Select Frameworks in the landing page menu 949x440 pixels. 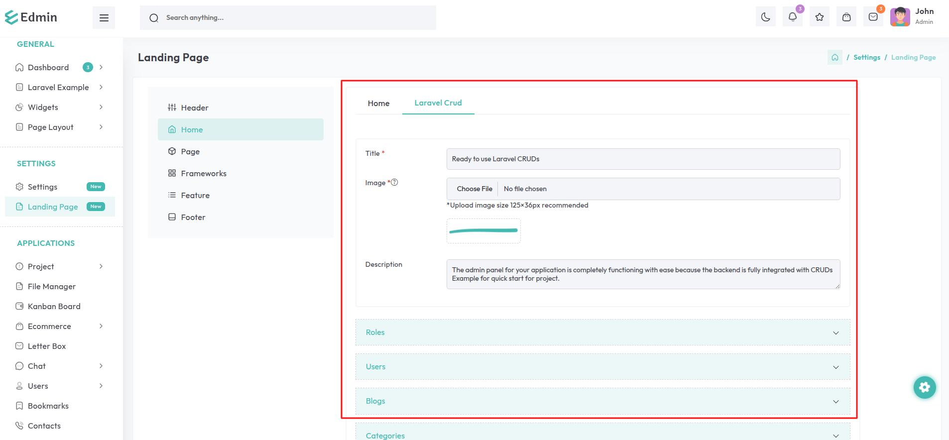[x=203, y=174]
